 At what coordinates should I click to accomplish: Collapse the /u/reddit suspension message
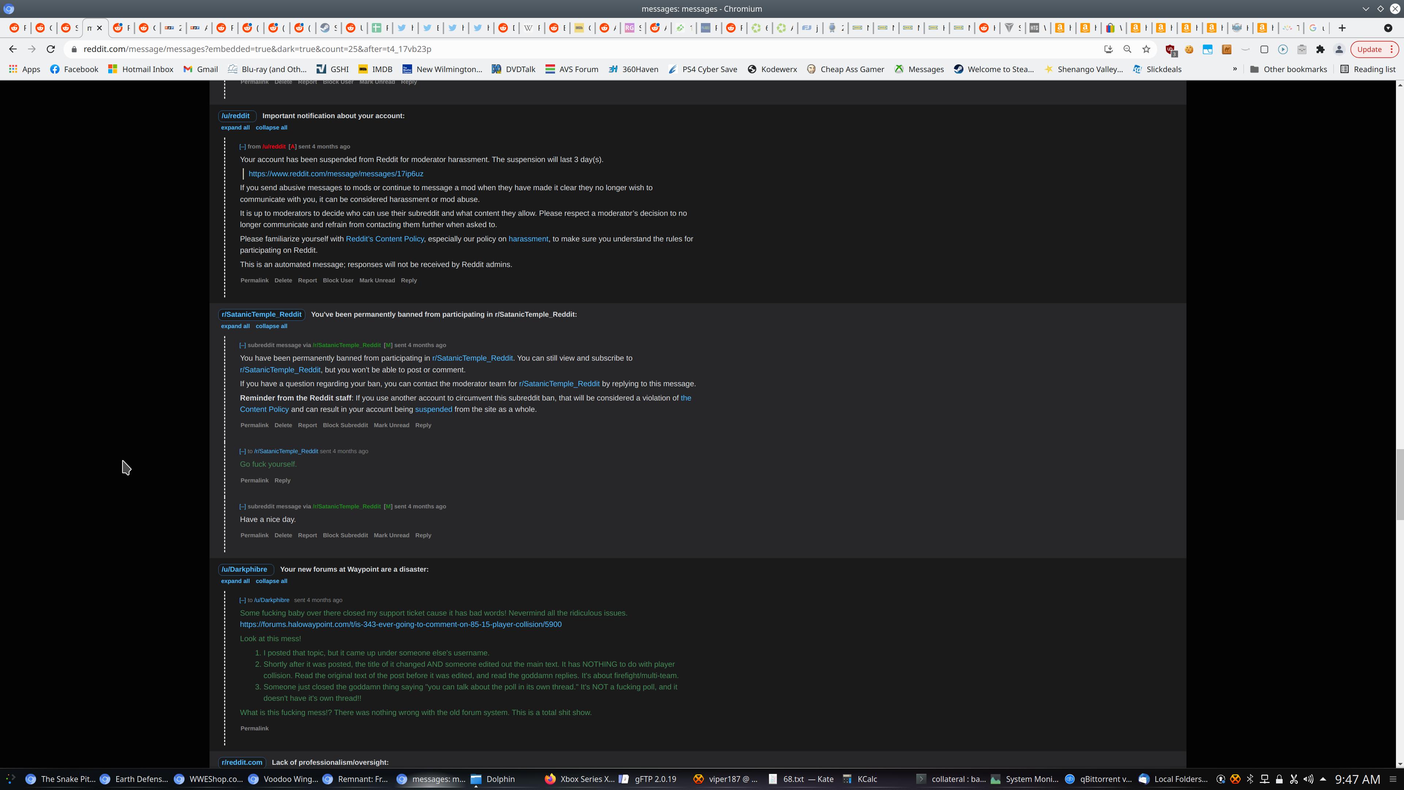(242, 147)
